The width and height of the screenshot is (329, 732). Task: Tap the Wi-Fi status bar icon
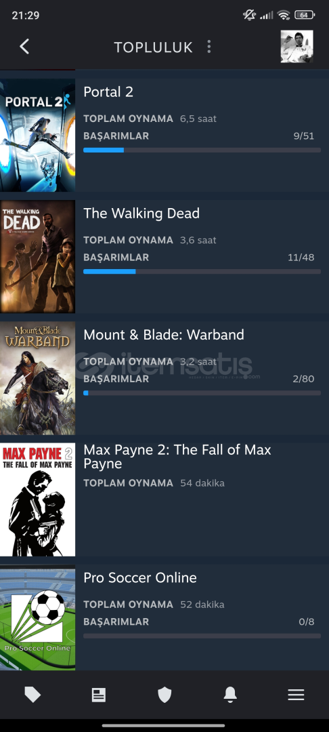[284, 15]
